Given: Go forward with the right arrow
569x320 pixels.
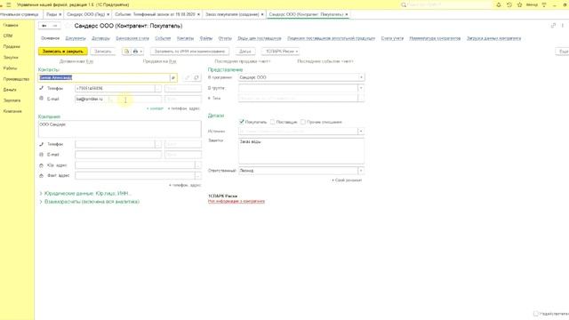Looking at the screenshot, I should click(55, 26).
